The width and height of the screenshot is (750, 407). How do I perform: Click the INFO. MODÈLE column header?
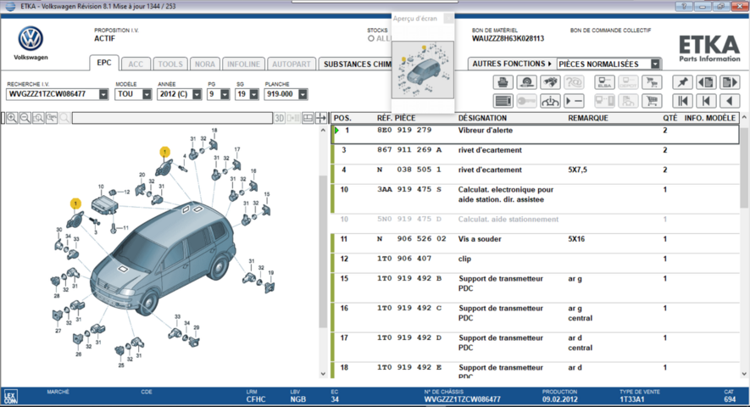(x=710, y=118)
